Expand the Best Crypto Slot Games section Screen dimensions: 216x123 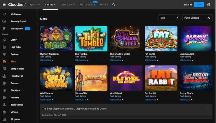(207, 109)
